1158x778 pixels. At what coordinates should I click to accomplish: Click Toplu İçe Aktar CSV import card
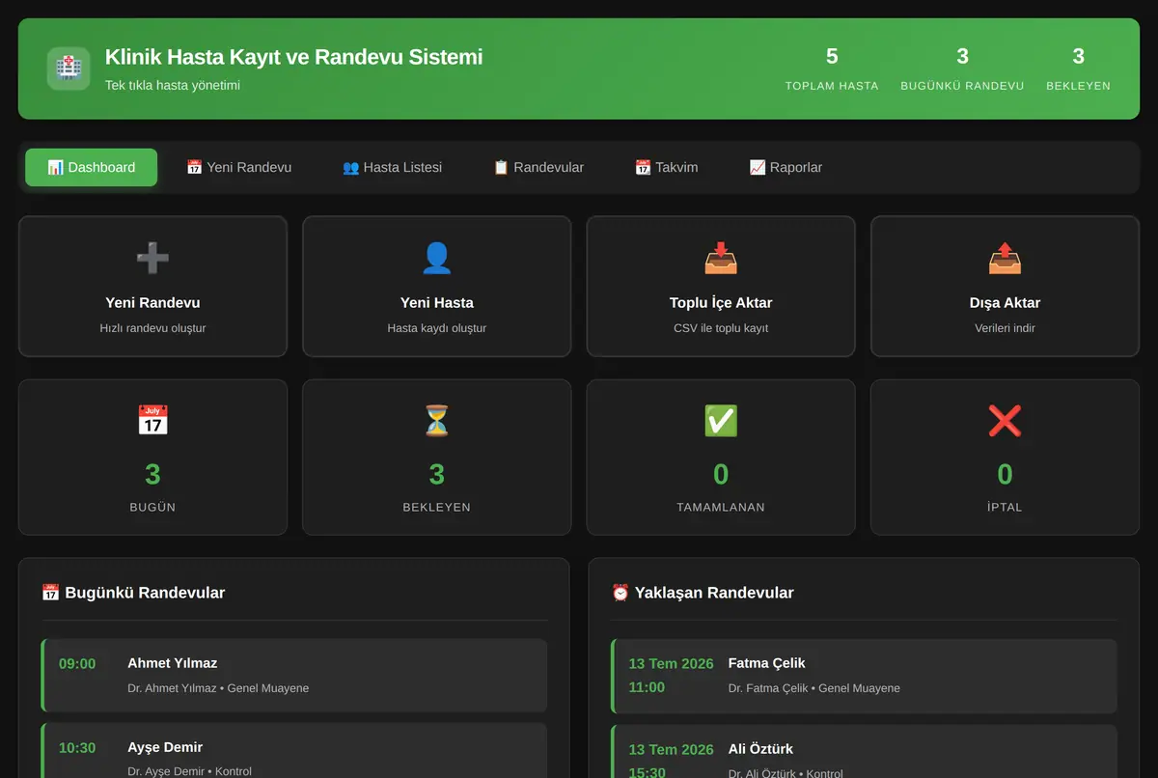pyautogui.click(x=721, y=286)
